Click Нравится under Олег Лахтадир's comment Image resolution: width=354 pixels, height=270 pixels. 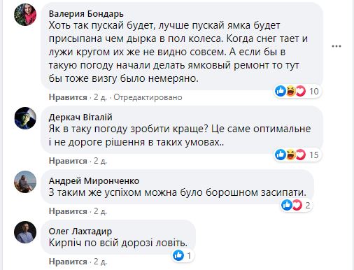tap(68, 262)
